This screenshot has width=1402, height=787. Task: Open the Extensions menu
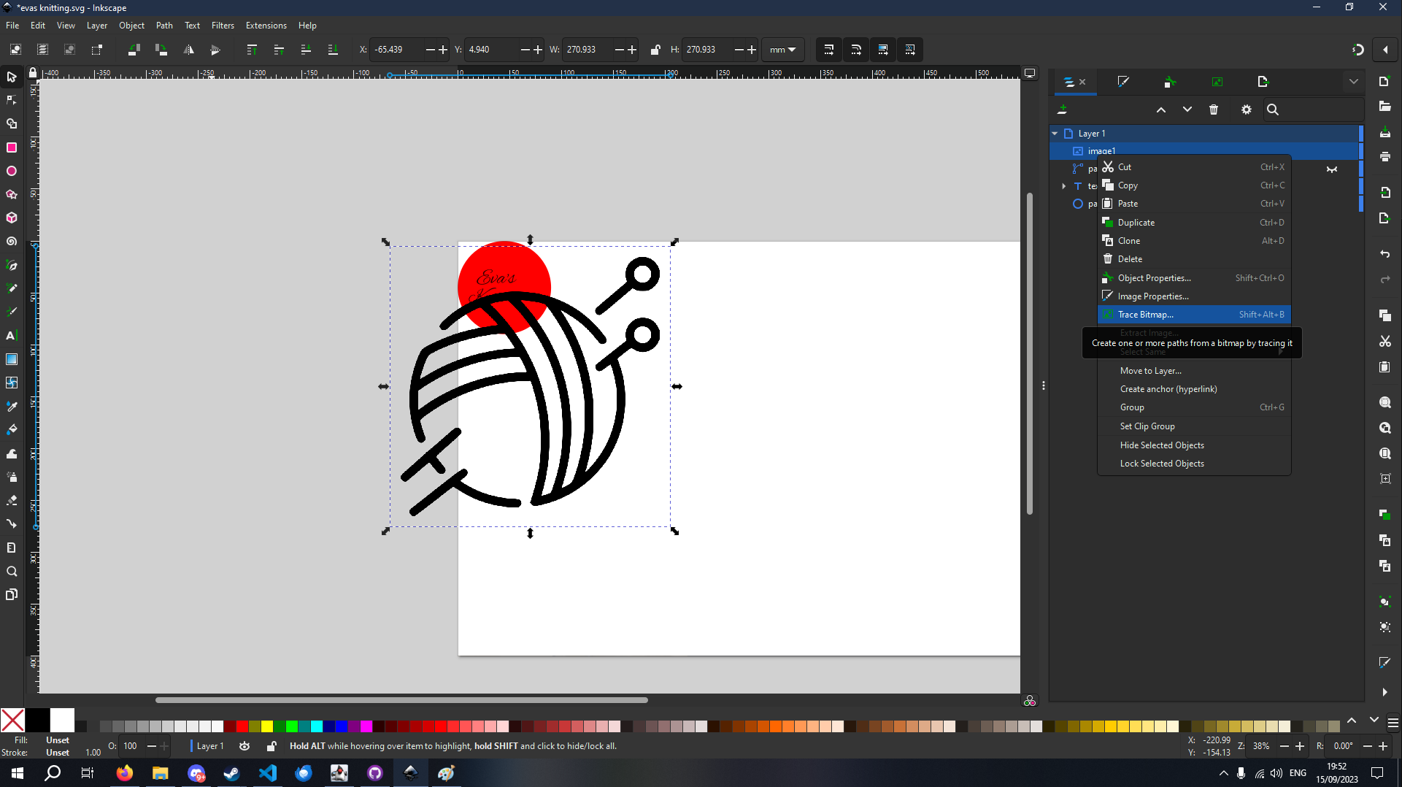coord(266,26)
